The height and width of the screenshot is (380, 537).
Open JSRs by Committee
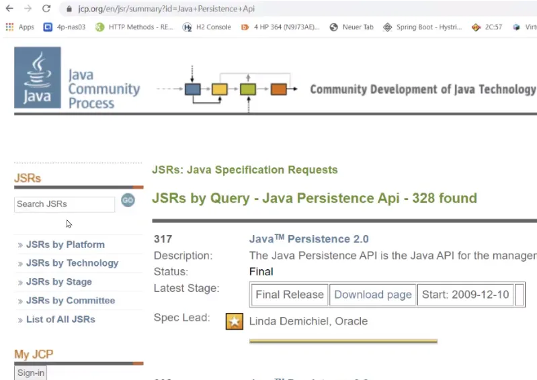coord(71,301)
